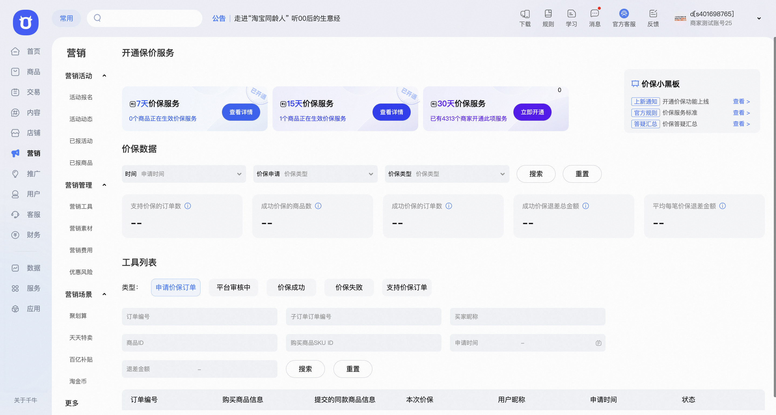Viewport: 776px width, 415px height.
Task: Focus the 买家昵称 input field
Action: pos(528,317)
